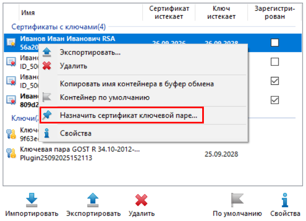Screen dimensions: 306x221
Task: Open Свойства via the bottom info icon
Action: click(x=285, y=200)
